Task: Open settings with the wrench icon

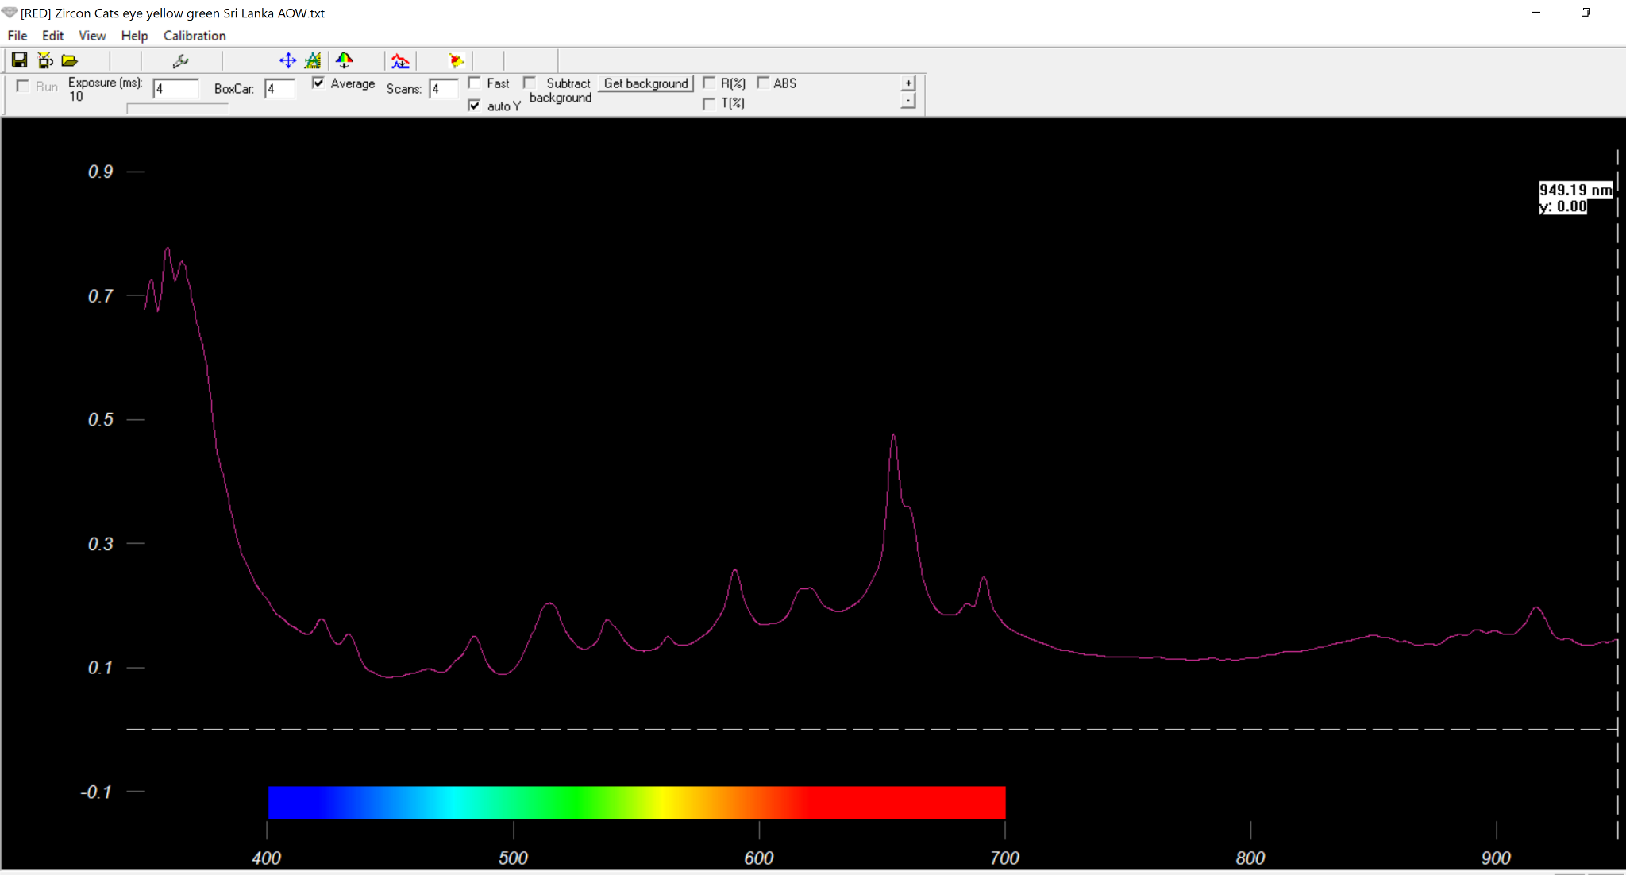Action: tap(180, 60)
